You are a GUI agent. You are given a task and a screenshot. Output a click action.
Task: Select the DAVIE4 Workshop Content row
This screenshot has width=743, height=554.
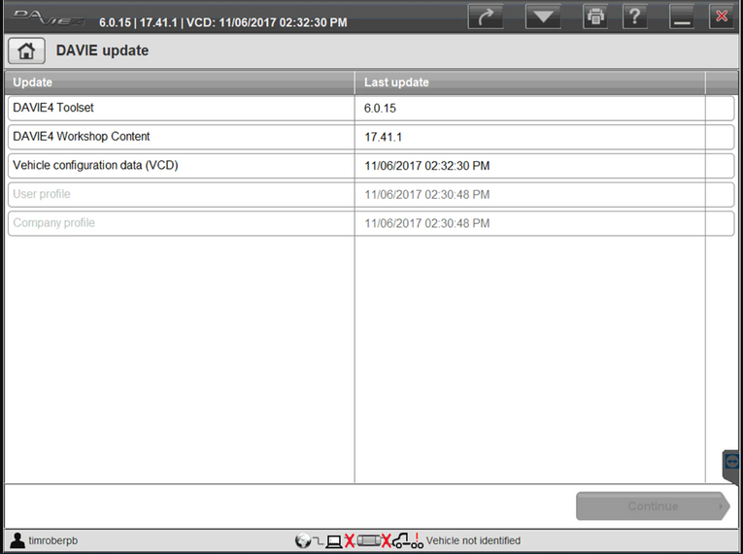tap(181, 137)
